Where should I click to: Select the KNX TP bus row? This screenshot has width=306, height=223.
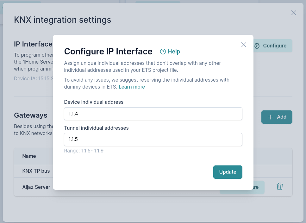pyautogui.click(x=36, y=171)
